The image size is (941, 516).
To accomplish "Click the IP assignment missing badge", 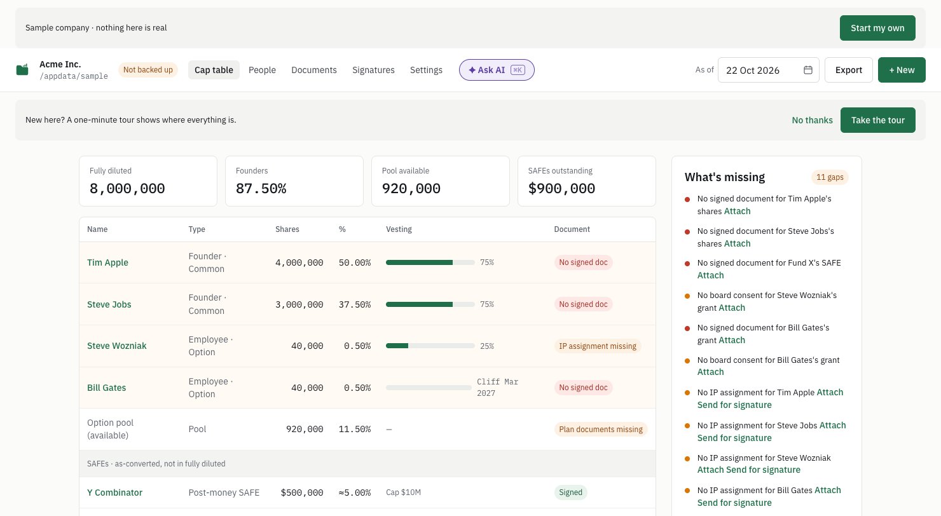I will click(x=598, y=346).
